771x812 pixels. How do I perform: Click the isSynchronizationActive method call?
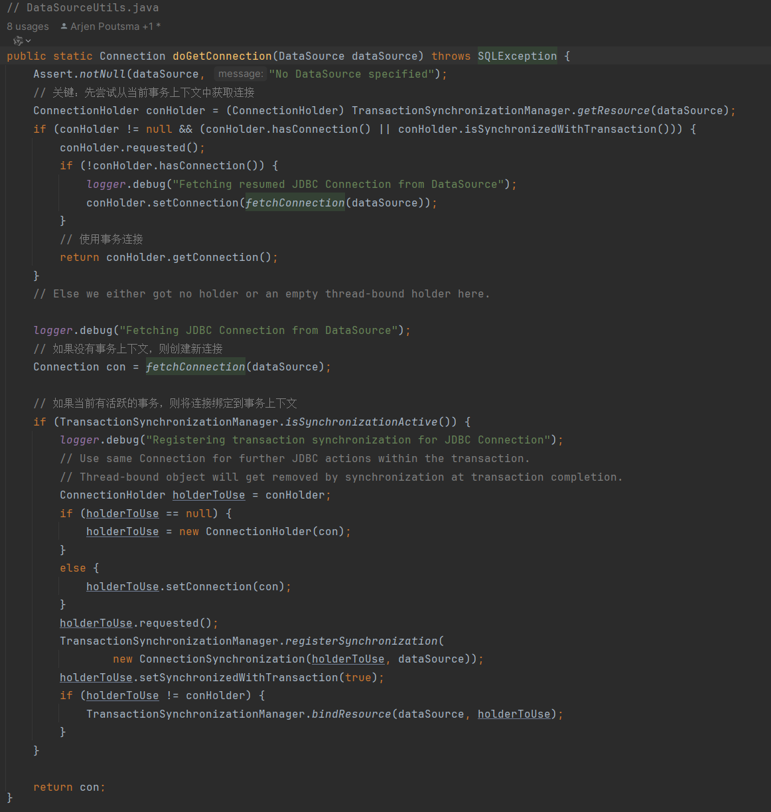[x=362, y=422]
